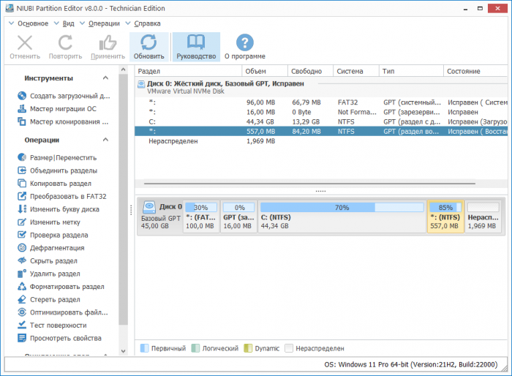Click the Первичный legend color swatch
The width and height of the screenshot is (512, 376).
click(144, 348)
